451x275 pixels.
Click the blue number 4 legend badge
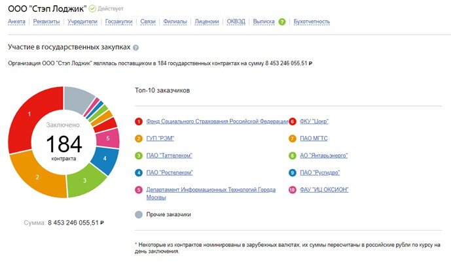click(139, 173)
